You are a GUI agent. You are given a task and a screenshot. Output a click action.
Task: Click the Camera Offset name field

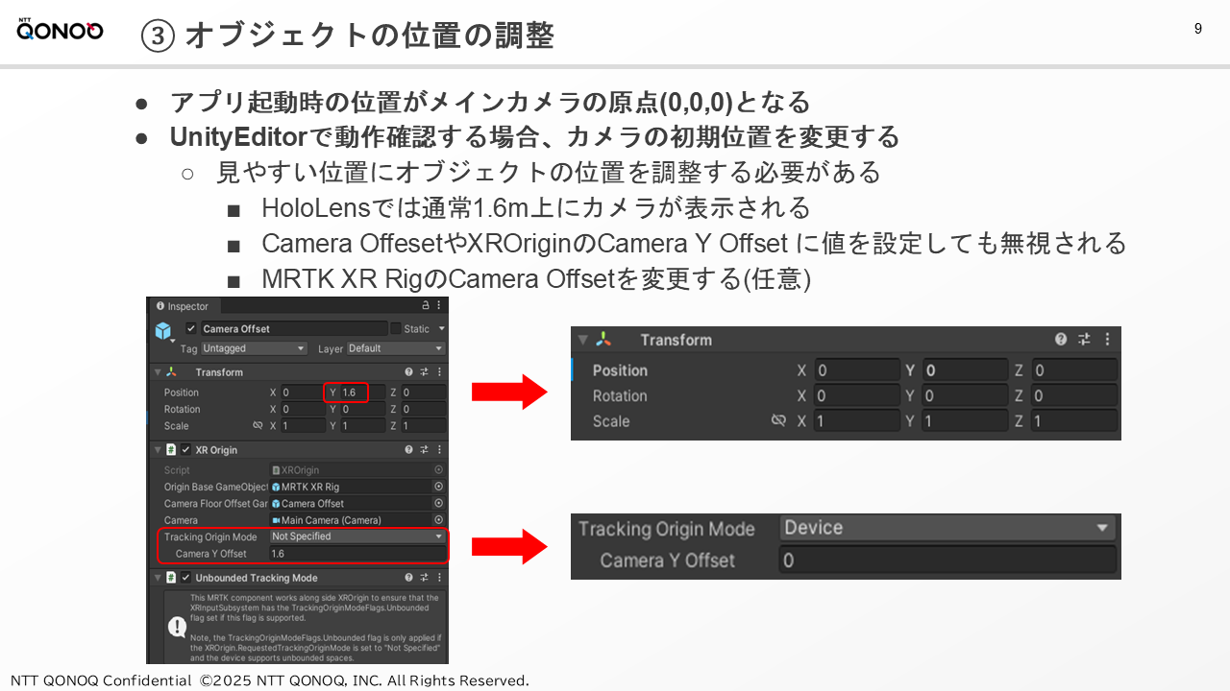click(293, 328)
